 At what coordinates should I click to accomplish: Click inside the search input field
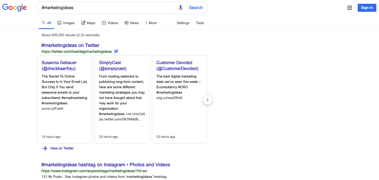click(x=108, y=8)
